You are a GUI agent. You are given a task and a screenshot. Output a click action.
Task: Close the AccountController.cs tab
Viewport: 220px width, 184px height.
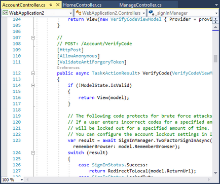[x=58, y=5]
